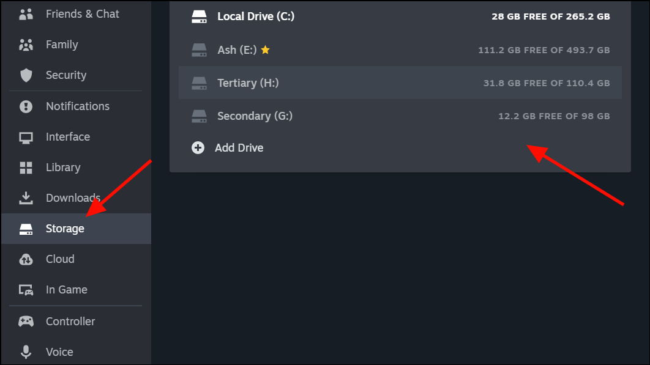Screen dimensions: 650x365
Task: Click the Interface monitor icon
Action: pyautogui.click(x=26, y=136)
